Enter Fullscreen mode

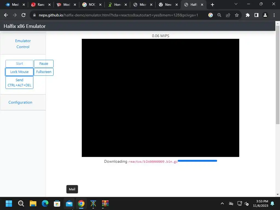click(x=44, y=72)
